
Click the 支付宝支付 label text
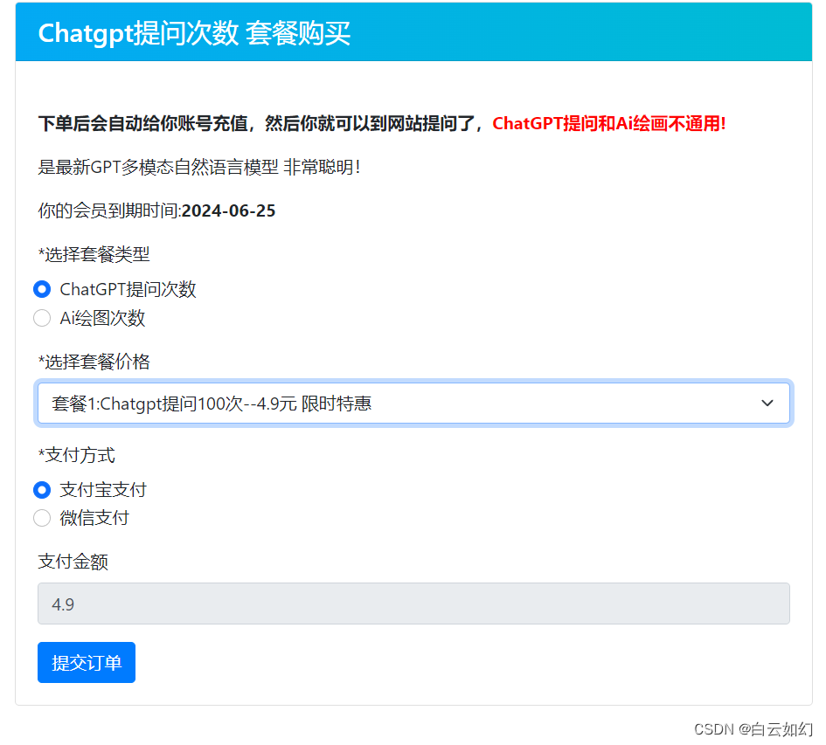pyautogui.click(x=103, y=490)
